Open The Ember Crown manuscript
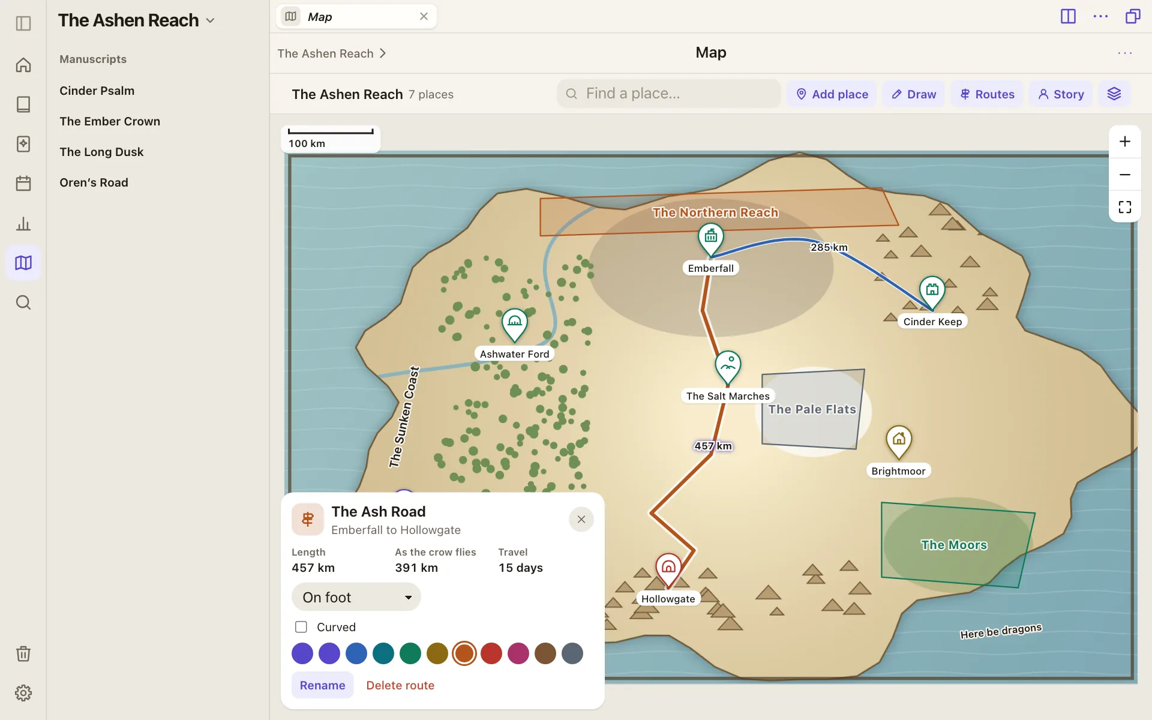 point(110,121)
